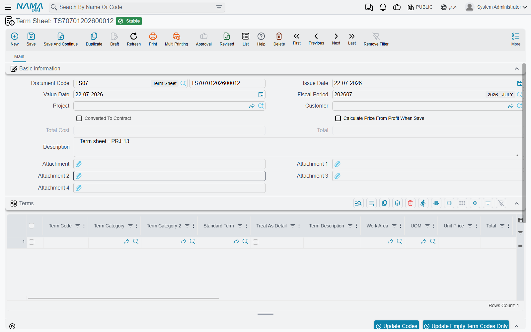Click the PUBLIC company selector
This screenshot has height=332, width=531.
coord(420,7)
